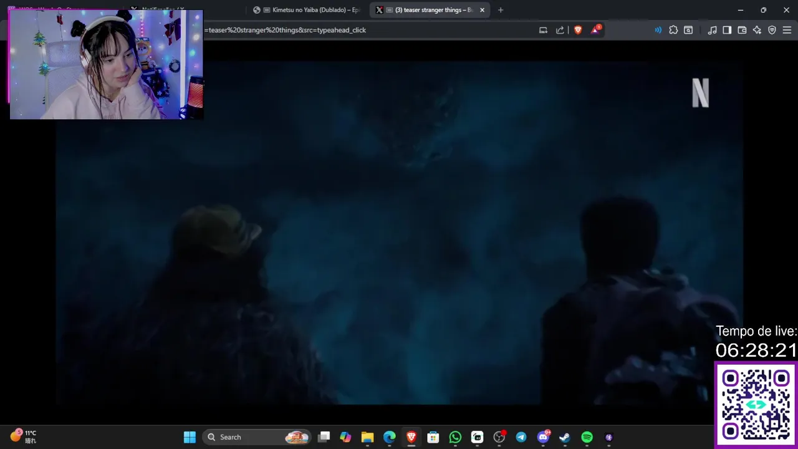The width and height of the screenshot is (798, 449).
Task: Close the teaser stranger things tab
Action: [x=482, y=10]
